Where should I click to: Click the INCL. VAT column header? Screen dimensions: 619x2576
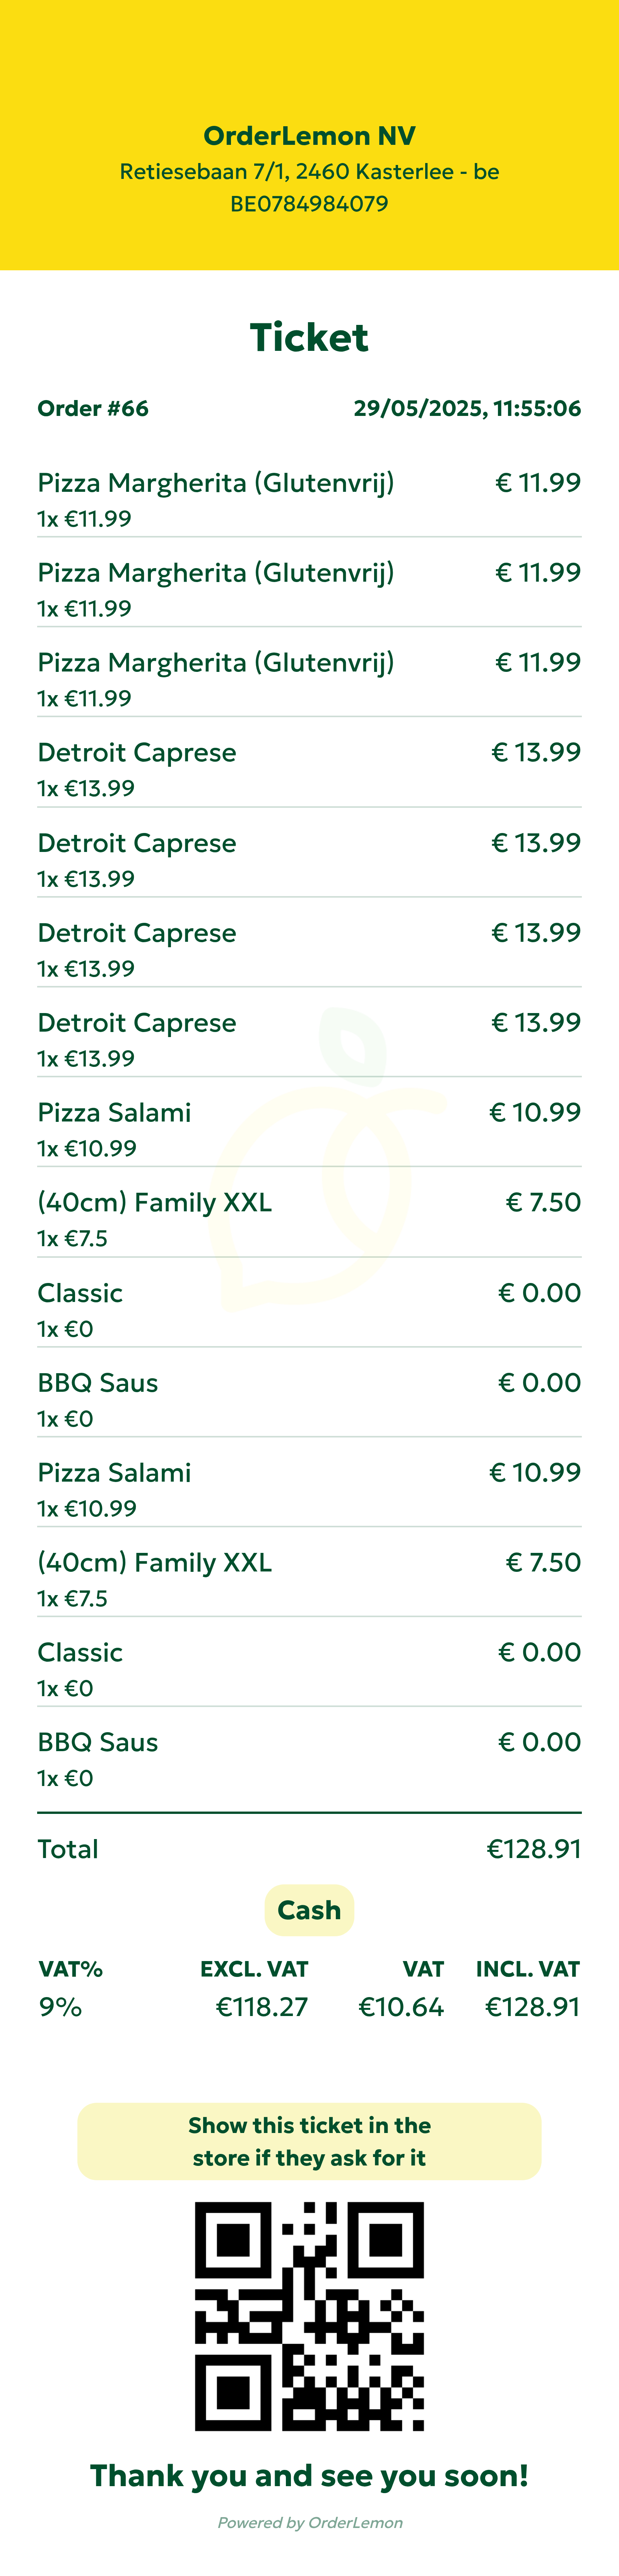[528, 1969]
